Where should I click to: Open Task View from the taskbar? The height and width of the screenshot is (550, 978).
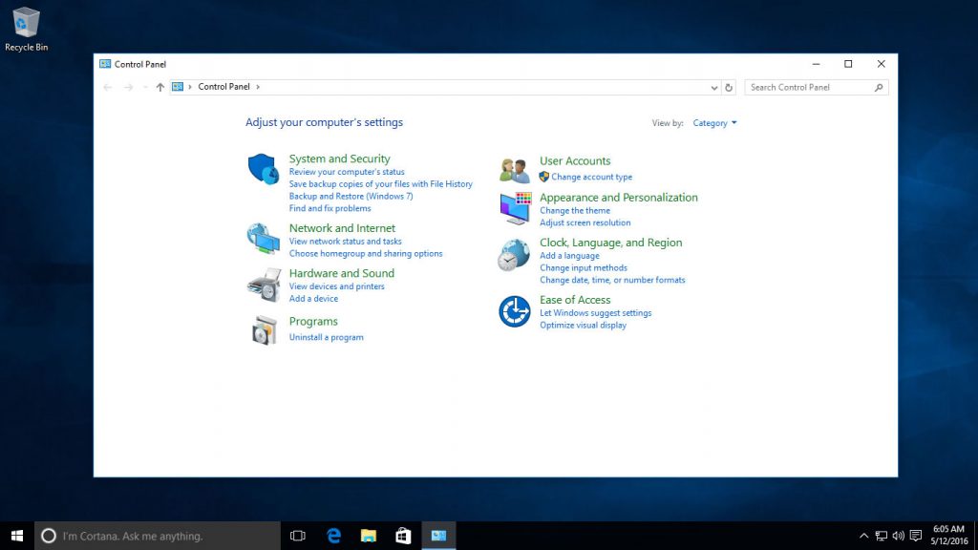(297, 536)
